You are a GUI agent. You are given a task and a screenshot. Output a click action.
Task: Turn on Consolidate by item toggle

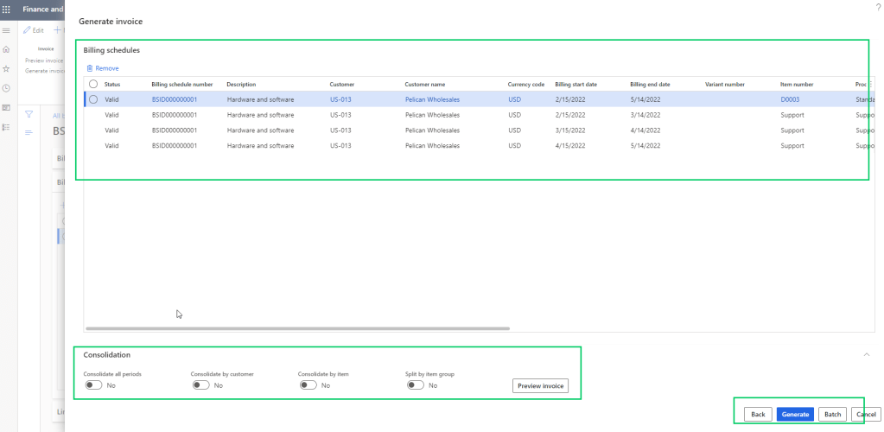click(308, 385)
